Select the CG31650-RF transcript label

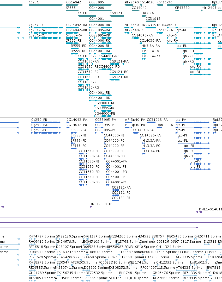(88, 56)
